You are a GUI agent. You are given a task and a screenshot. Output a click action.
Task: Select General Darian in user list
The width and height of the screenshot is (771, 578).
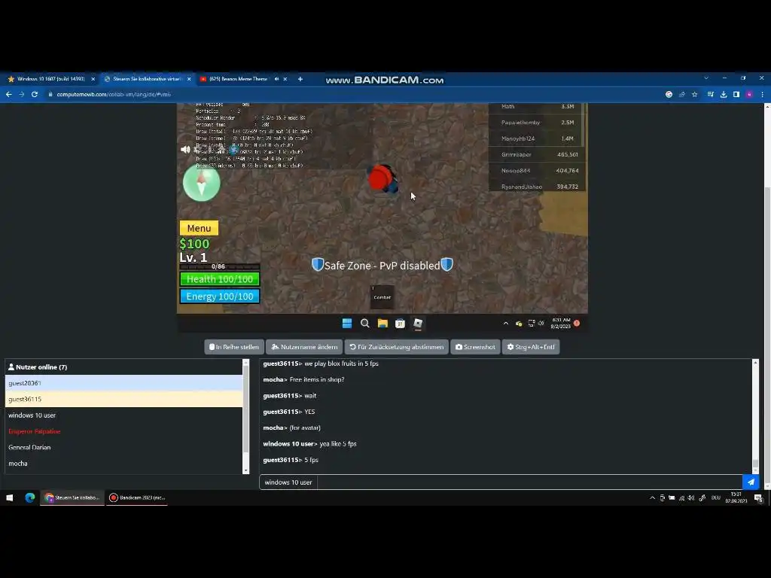click(x=124, y=447)
